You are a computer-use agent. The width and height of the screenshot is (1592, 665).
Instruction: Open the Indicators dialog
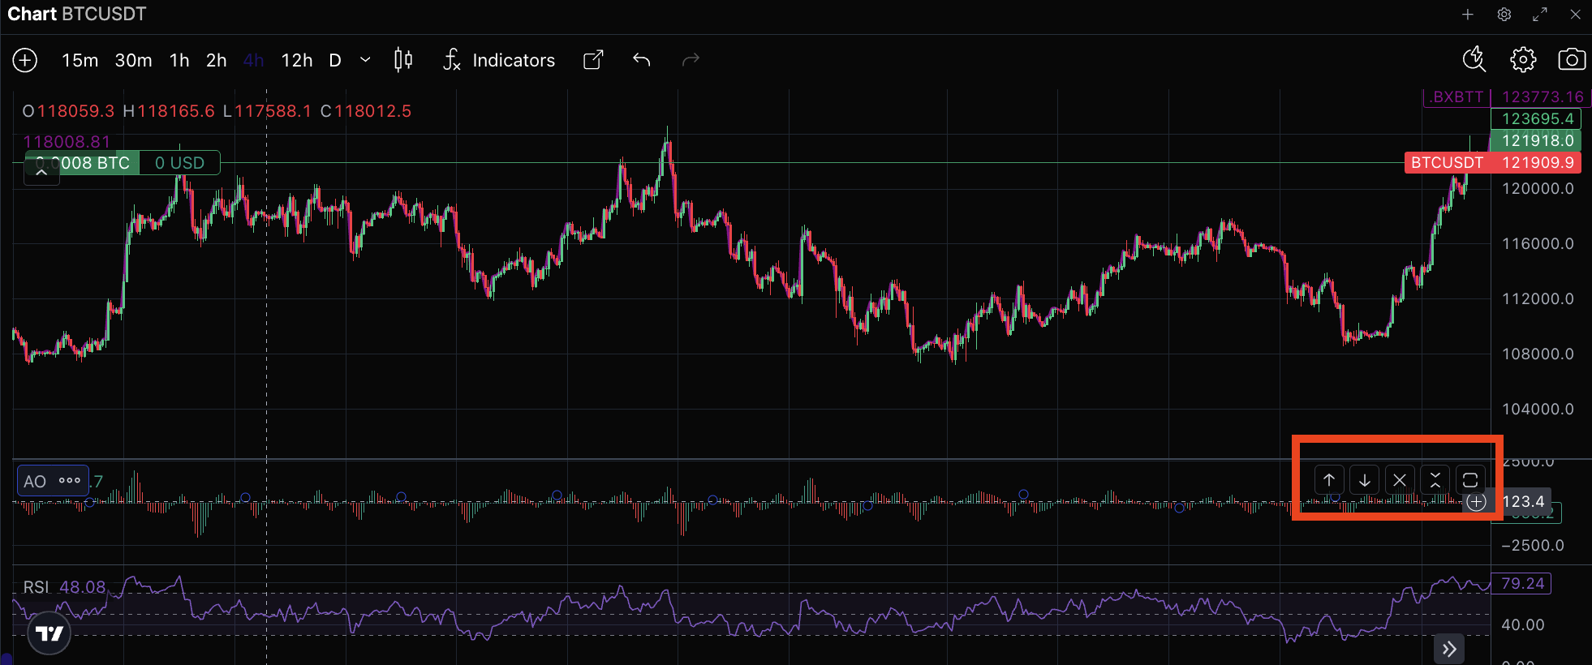point(500,60)
